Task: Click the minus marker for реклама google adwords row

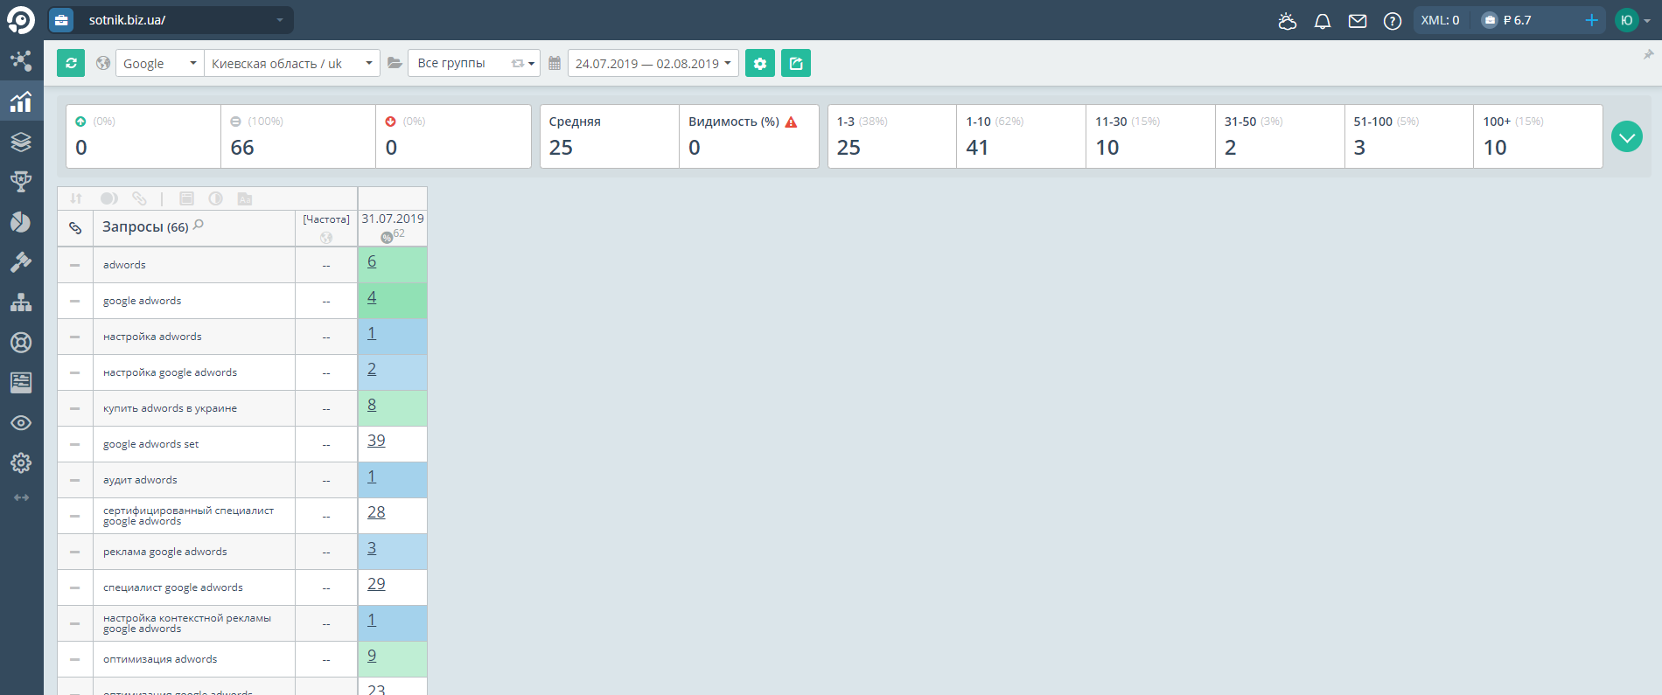Action: click(x=75, y=552)
